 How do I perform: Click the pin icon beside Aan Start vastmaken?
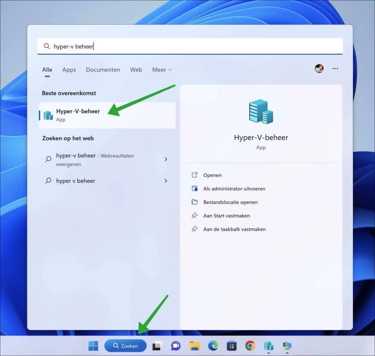click(195, 216)
